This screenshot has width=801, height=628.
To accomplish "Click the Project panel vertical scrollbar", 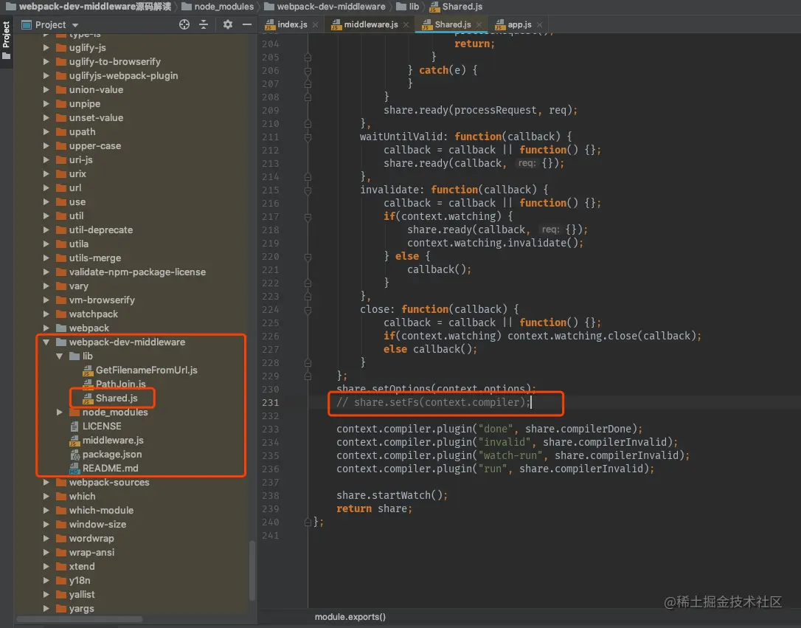I will [x=252, y=570].
